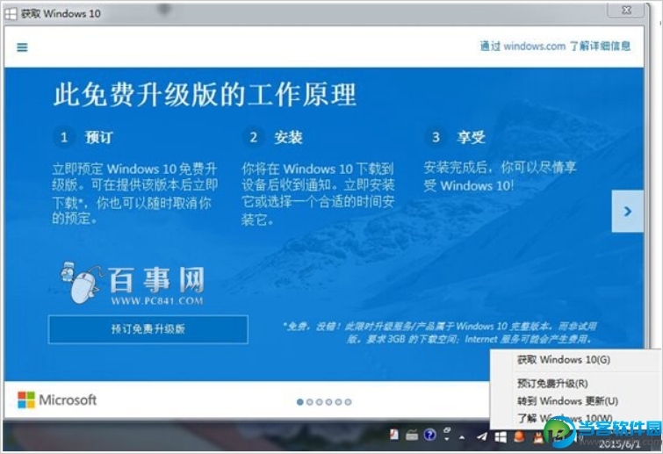Select the first page indicator dot
This screenshot has width=663, height=454.
click(299, 401)
